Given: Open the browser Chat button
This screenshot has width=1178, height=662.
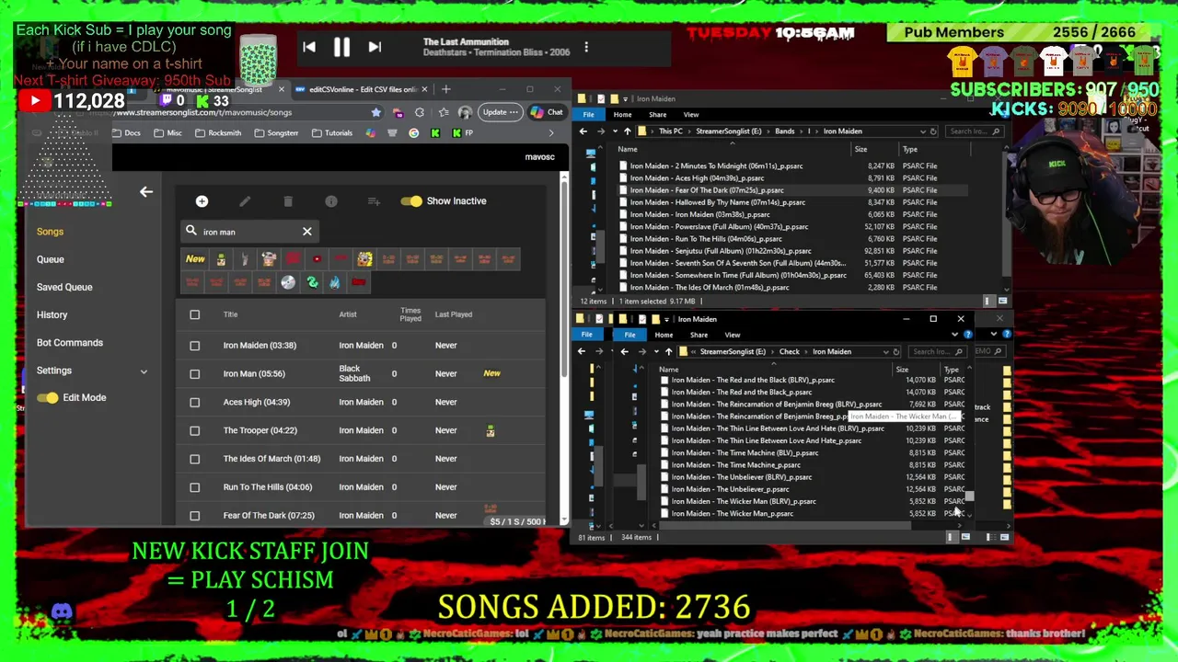Looking at the screenshot, I should point(549,112).
